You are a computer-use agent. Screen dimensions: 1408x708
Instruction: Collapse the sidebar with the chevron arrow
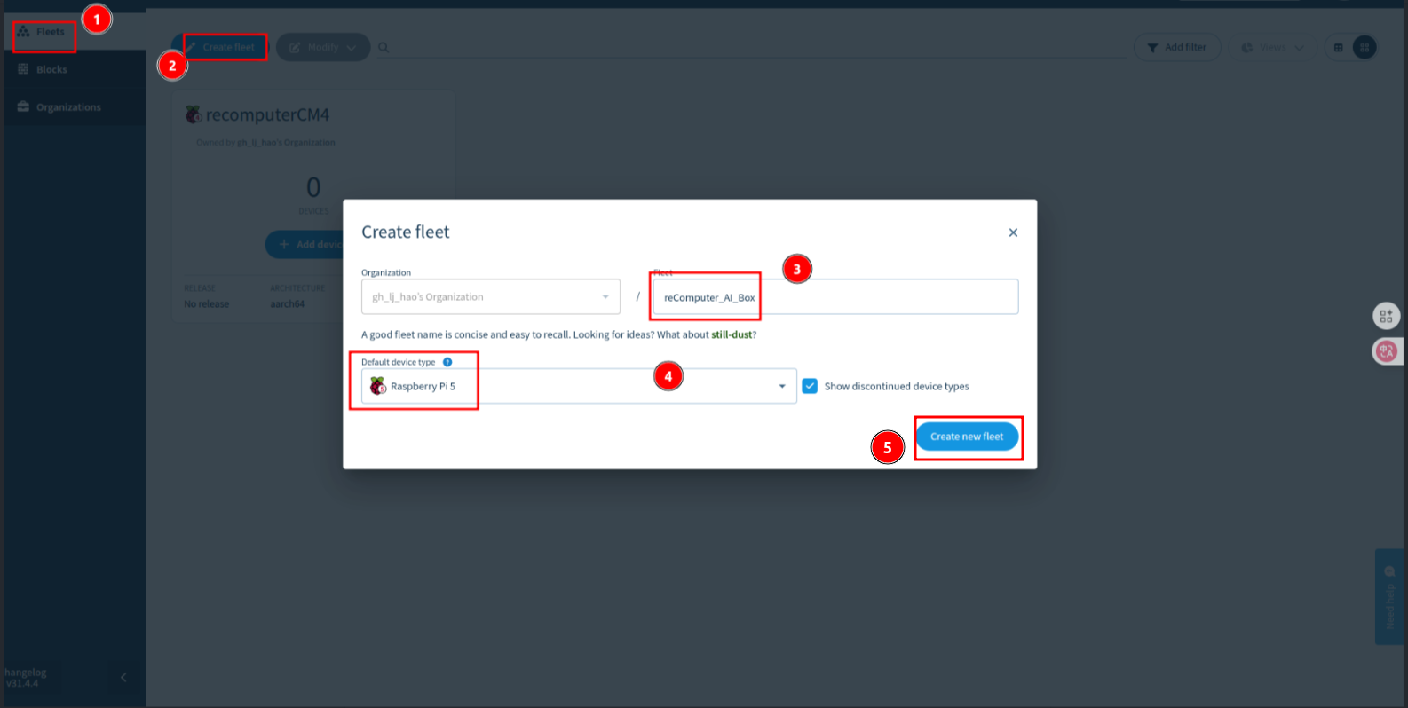pos(123,678)
